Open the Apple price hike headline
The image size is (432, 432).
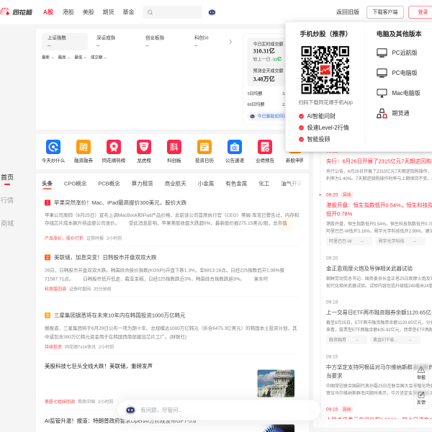point(120,203)
